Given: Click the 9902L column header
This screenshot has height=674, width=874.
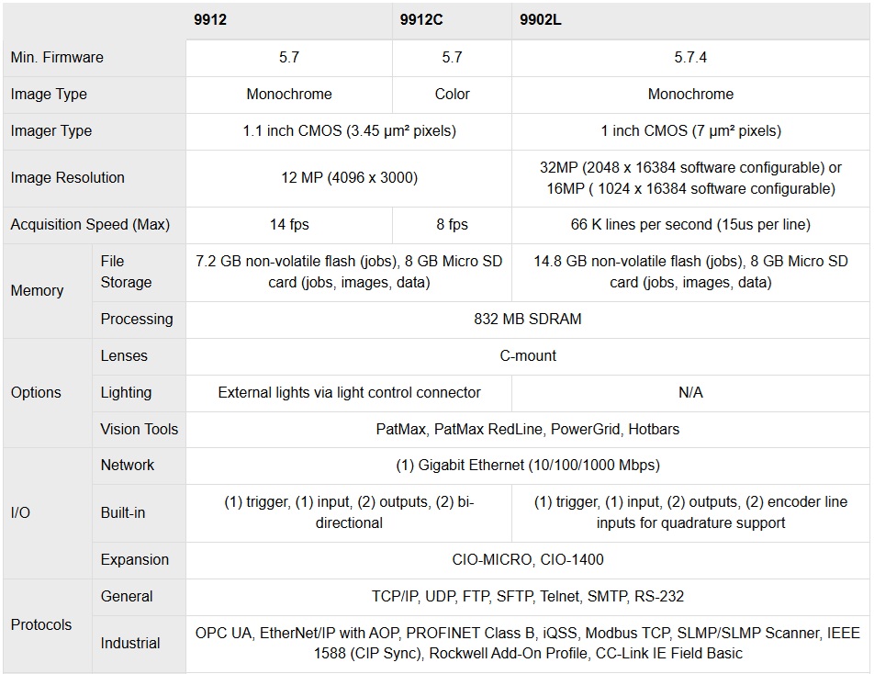Looking at the screenshot, I should pos(541,19).
